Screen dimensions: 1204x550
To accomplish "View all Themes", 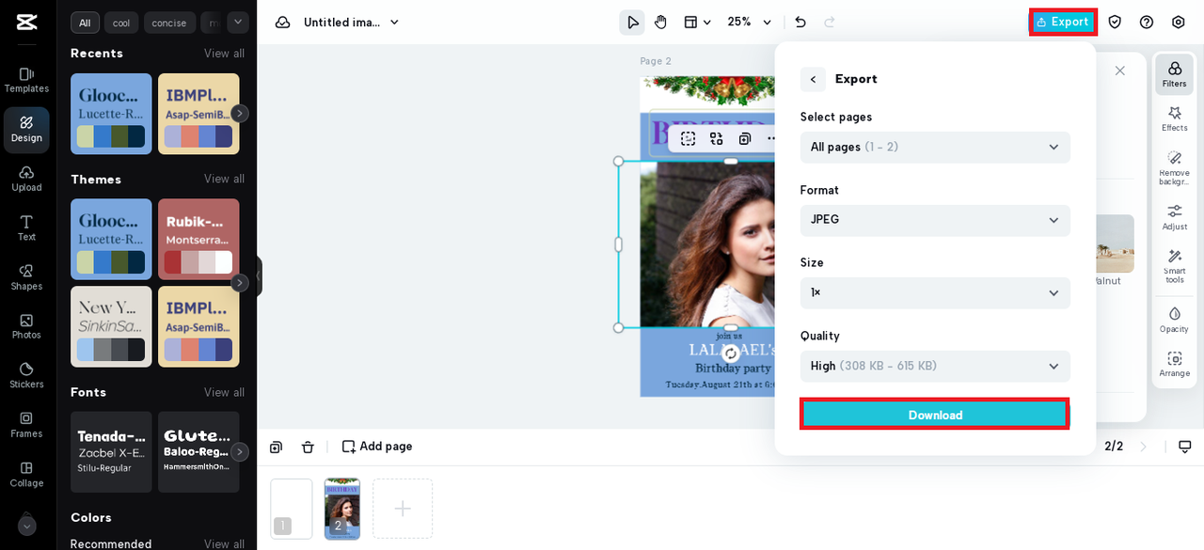I will pos(224,179).
